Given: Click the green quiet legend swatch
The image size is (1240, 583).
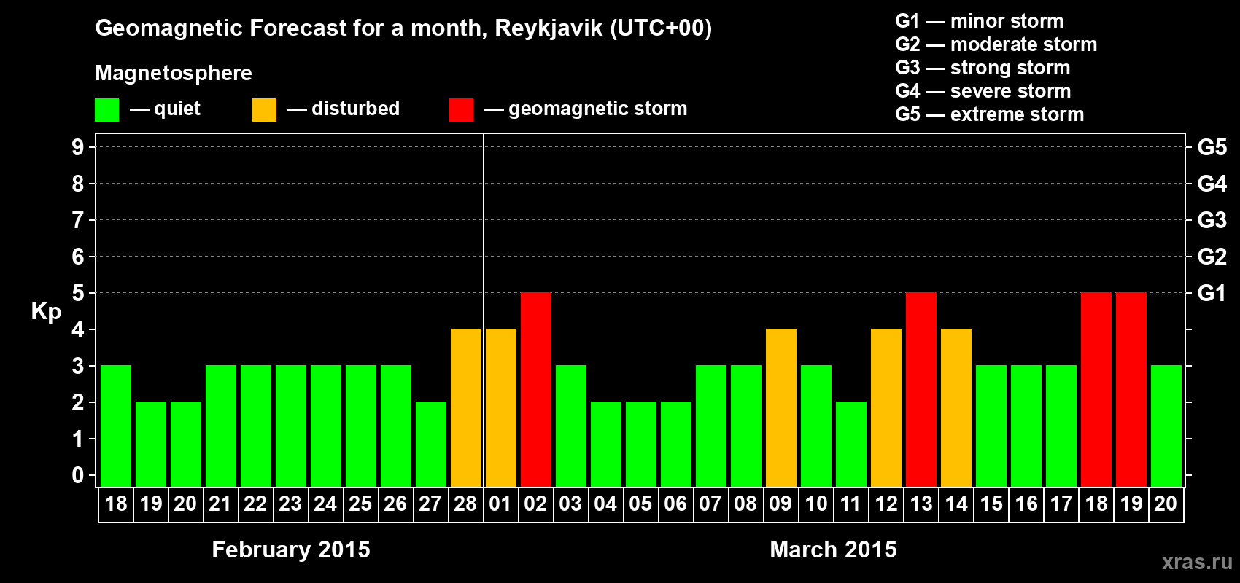Looking at the screenshot, I should point(106,110).
